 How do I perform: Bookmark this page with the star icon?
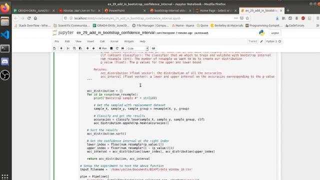(x=247, y=18)
